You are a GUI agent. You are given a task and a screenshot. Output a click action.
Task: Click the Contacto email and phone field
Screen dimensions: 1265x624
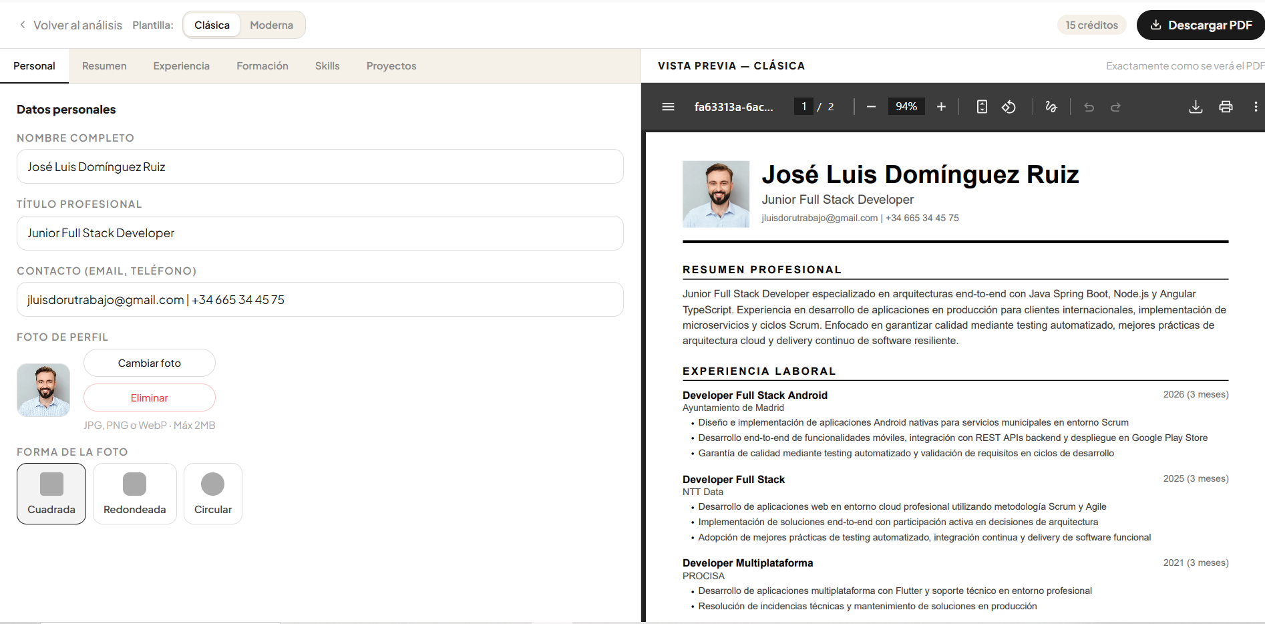(320, 299)
